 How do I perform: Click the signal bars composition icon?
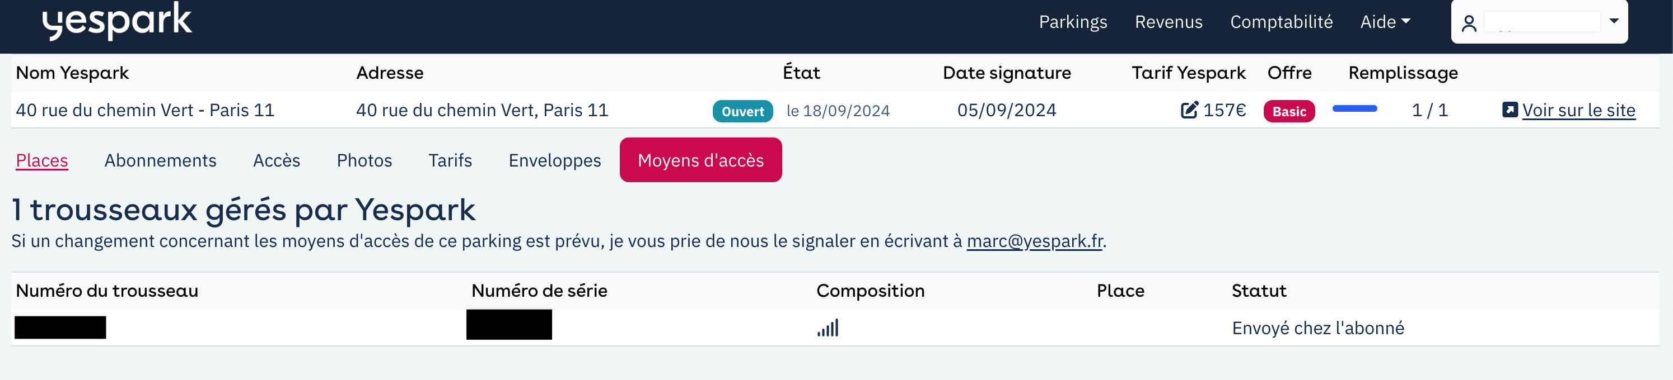pyautogui.click(x=828, y=327)
